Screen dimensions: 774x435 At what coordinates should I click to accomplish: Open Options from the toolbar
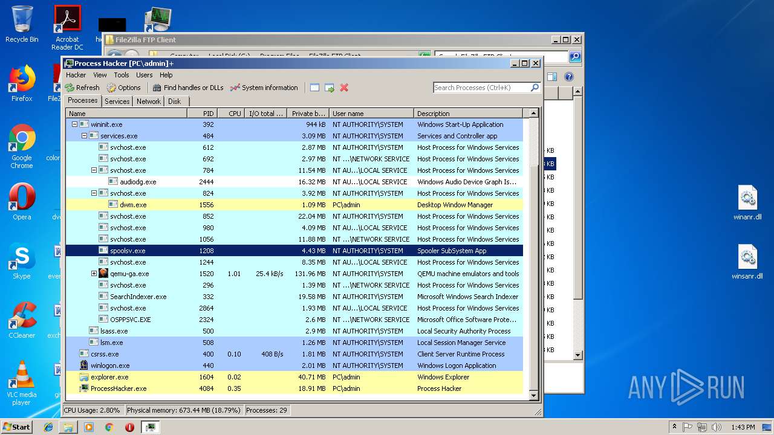(x=123, y=88)
